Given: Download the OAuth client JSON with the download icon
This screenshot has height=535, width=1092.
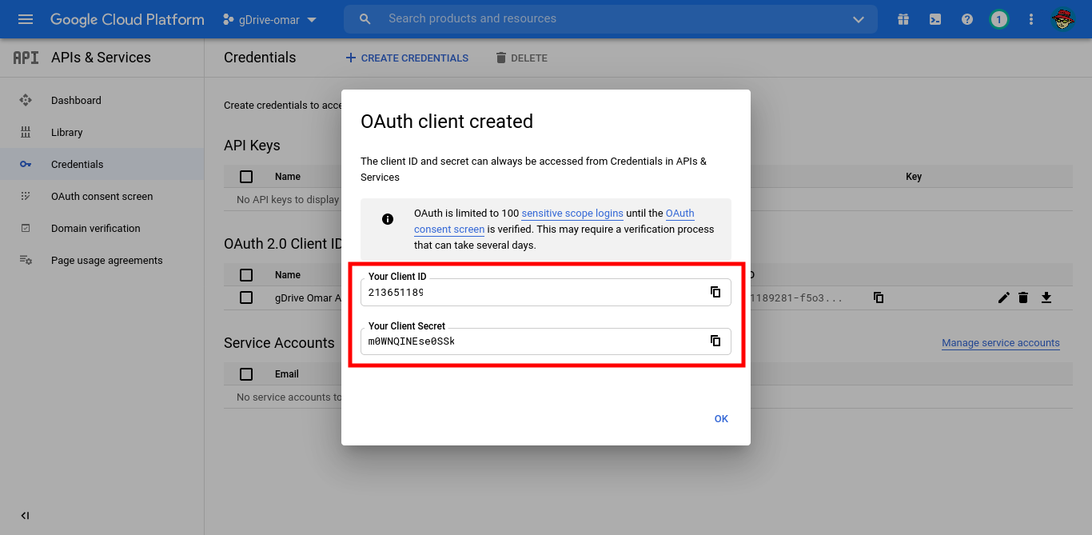Looking at the screenshot, I should coord(1046,297).
